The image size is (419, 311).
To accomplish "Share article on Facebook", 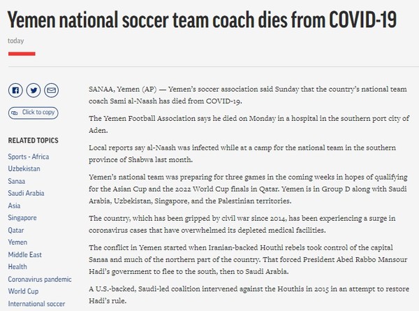I will 15,90.
